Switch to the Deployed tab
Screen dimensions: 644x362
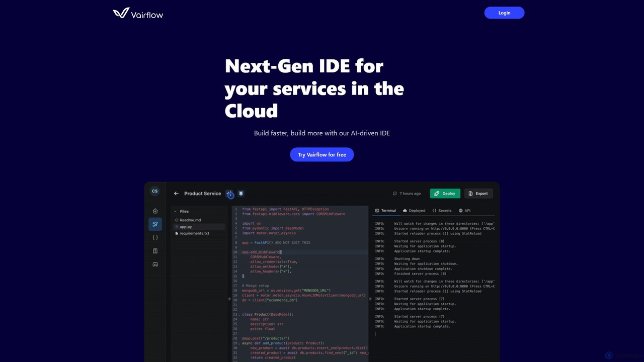414,211
